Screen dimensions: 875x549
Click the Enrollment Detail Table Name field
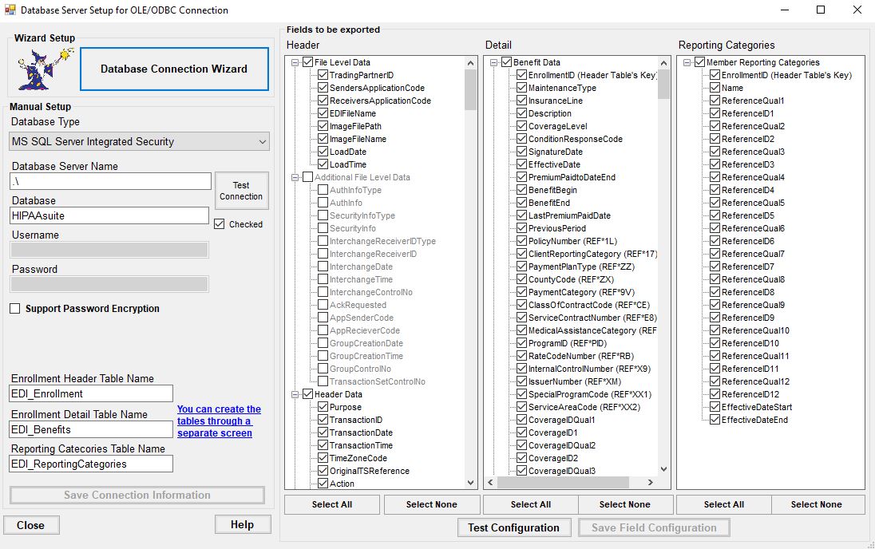[91, 429]
